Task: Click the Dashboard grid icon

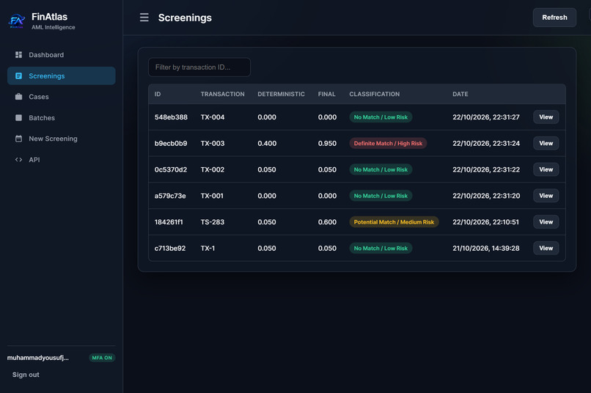Action: (x=18, y=55)
